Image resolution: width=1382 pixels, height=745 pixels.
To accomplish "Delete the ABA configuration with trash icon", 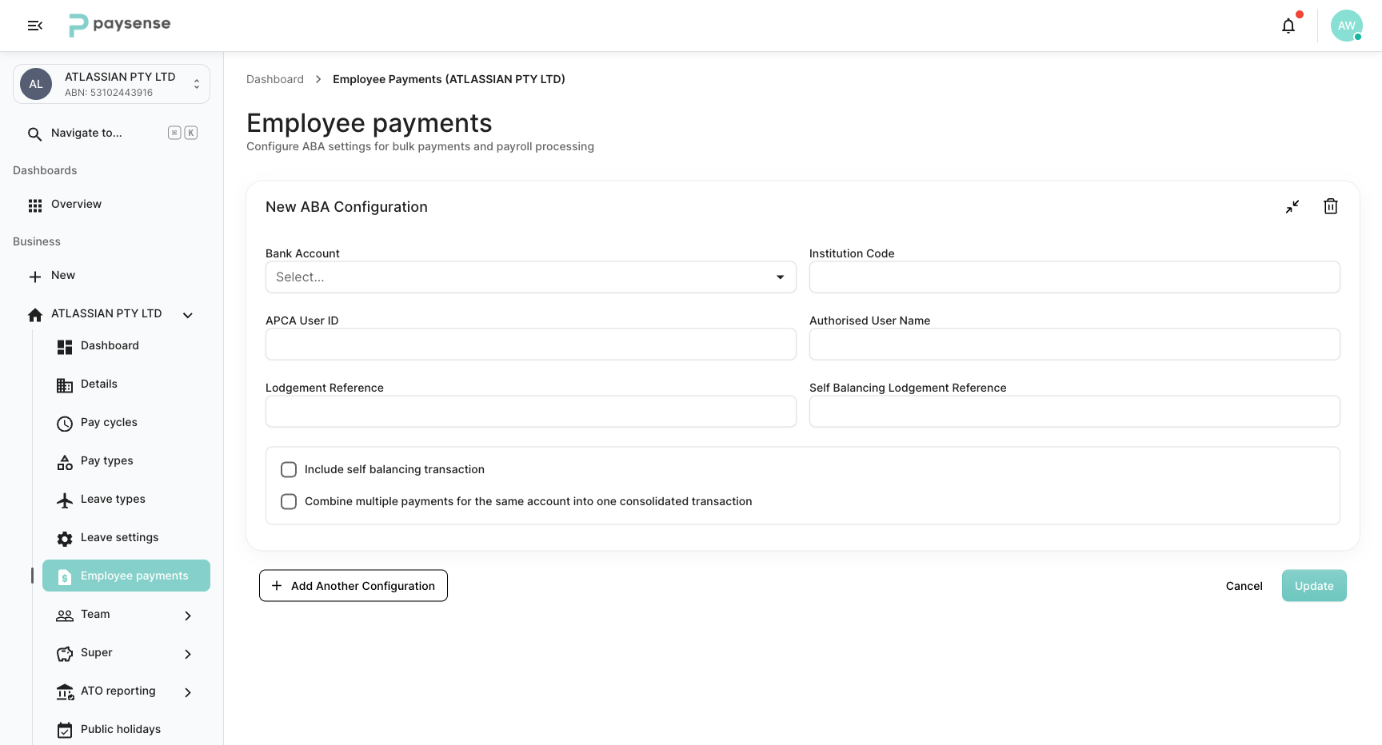I will 1331,206.
